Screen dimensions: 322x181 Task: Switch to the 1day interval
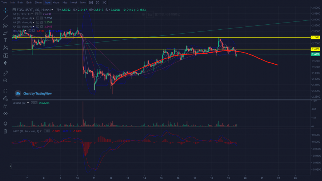[x=65, y=3]
